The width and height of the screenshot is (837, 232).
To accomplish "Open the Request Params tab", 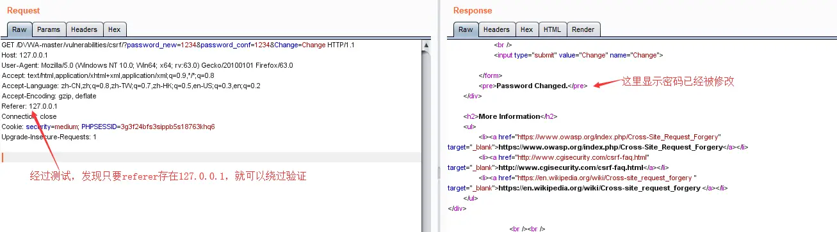I will (49, 29).
